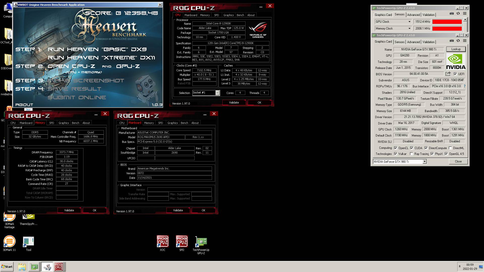The height and width of the screenshot is (272, 484).
Task: Click Run Heaven "Xtreme" DX11 step
Action: [101, 58]
